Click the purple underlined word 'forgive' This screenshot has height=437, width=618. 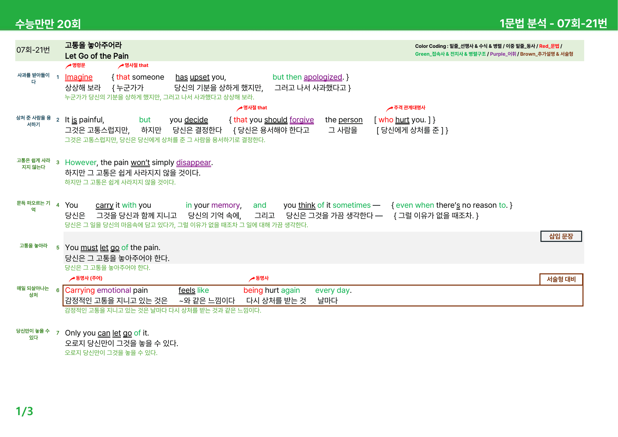pos(302,120)
